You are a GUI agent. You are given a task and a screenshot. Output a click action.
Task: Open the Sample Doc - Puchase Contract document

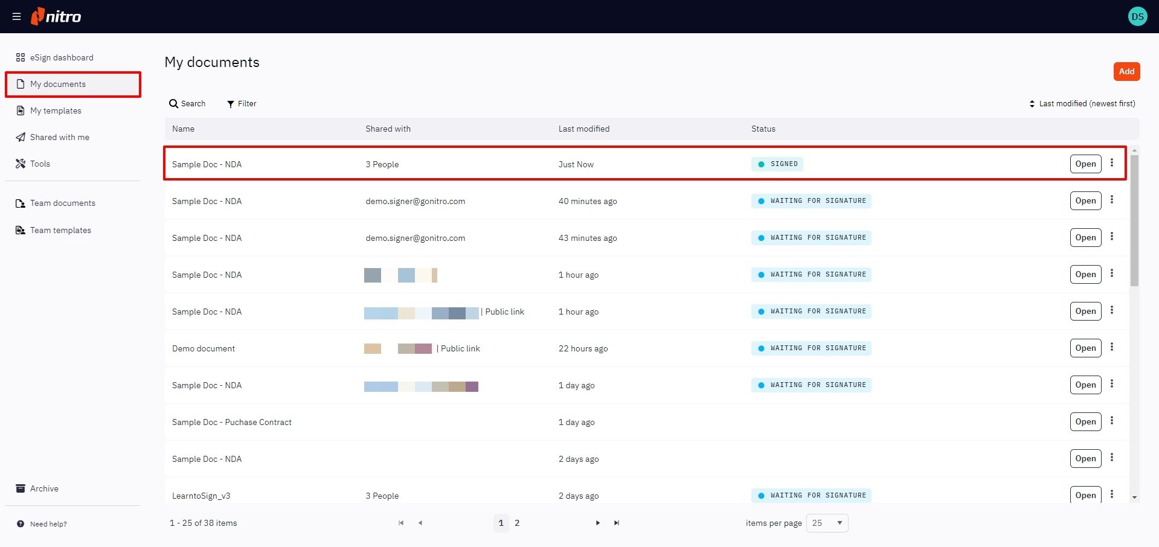click(1085, 421)
